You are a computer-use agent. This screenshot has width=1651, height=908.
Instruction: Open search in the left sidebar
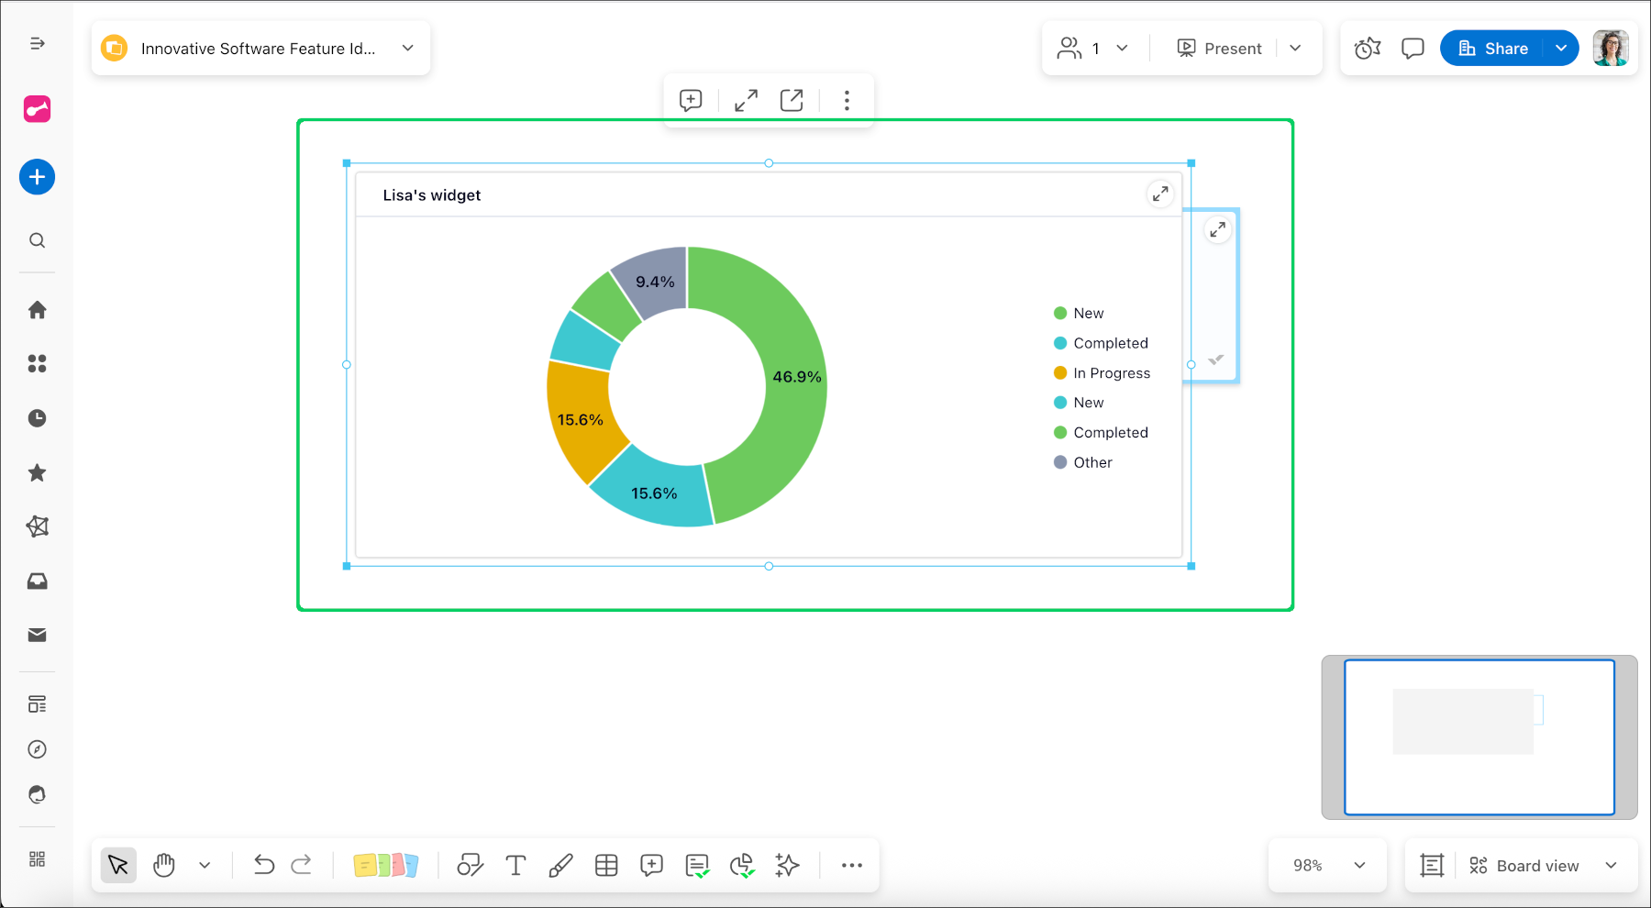pos(37,240)
